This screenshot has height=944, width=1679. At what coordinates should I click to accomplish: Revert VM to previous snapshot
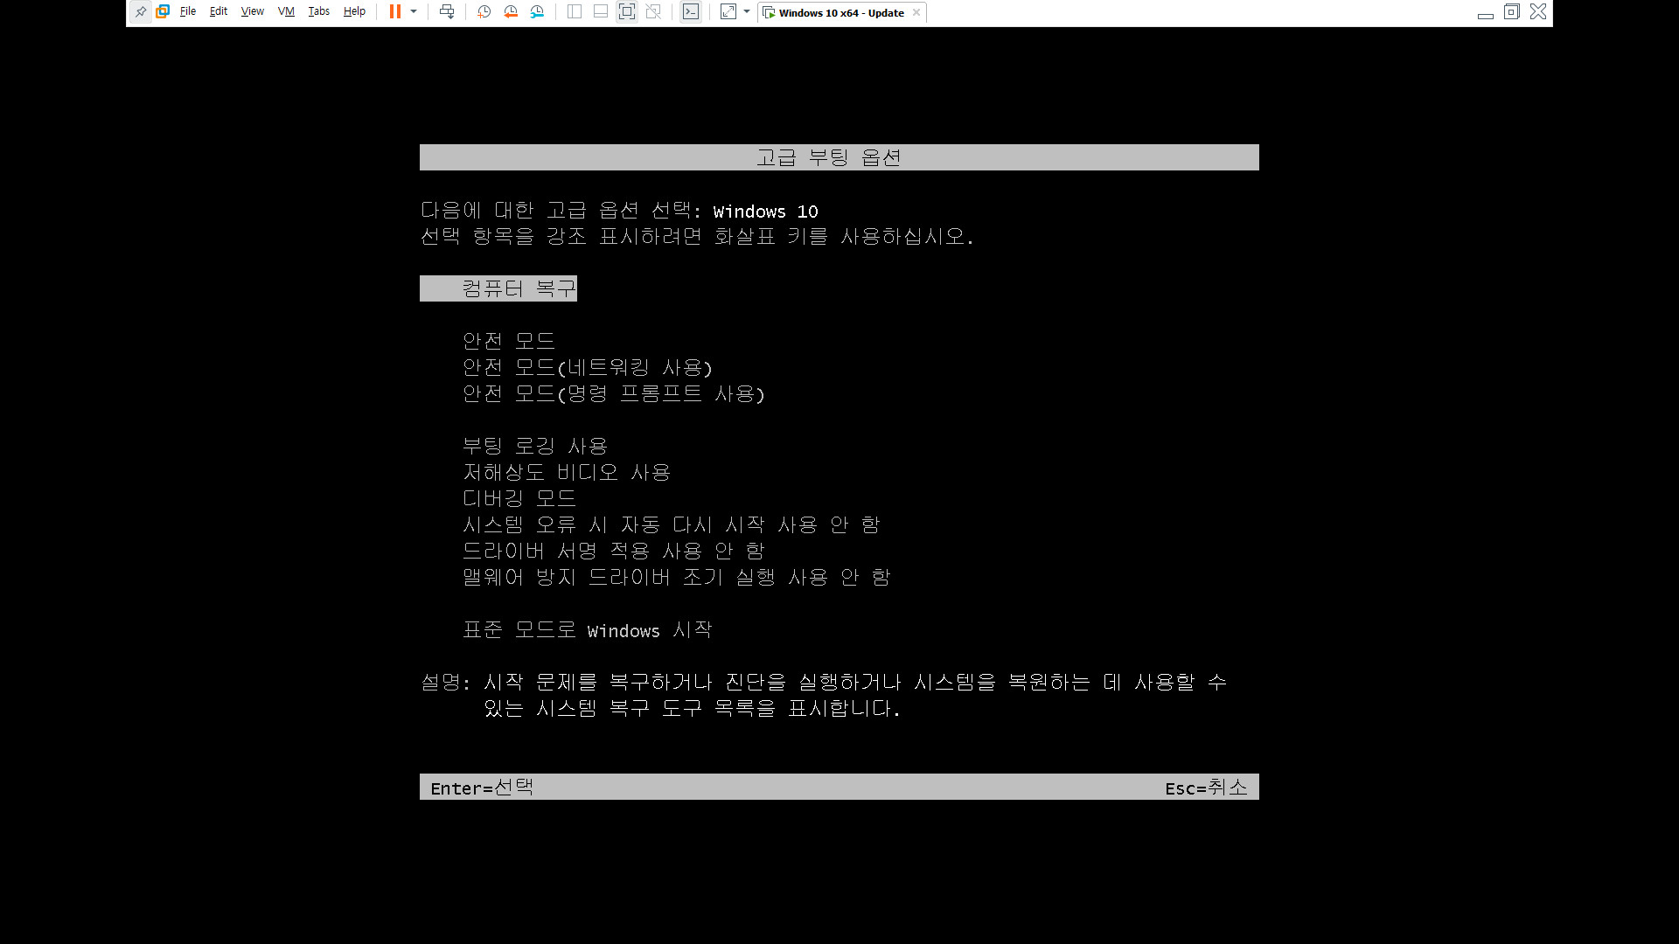tap(511, 12)
